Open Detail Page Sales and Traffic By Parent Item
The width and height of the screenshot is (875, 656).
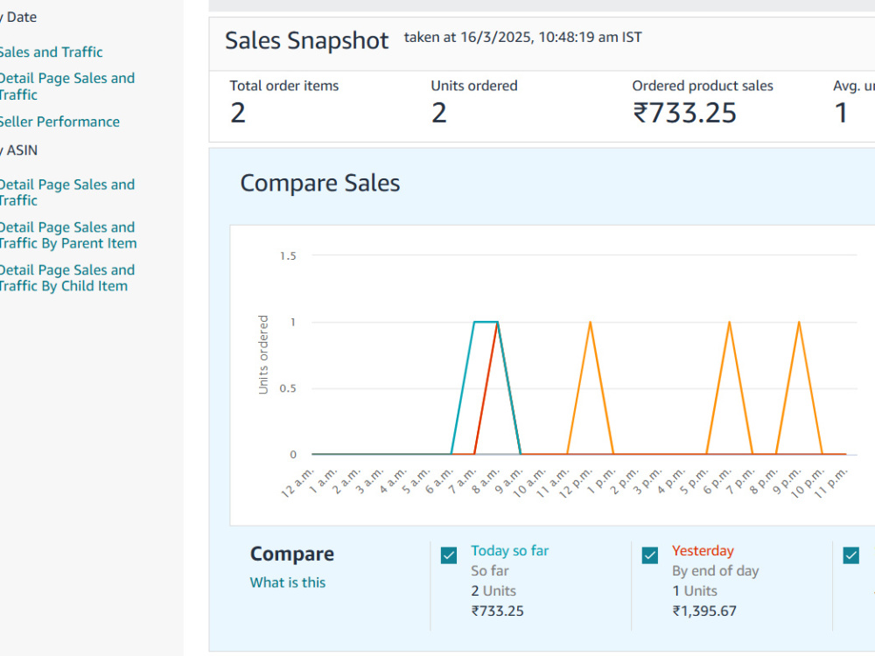coord(68,235)
